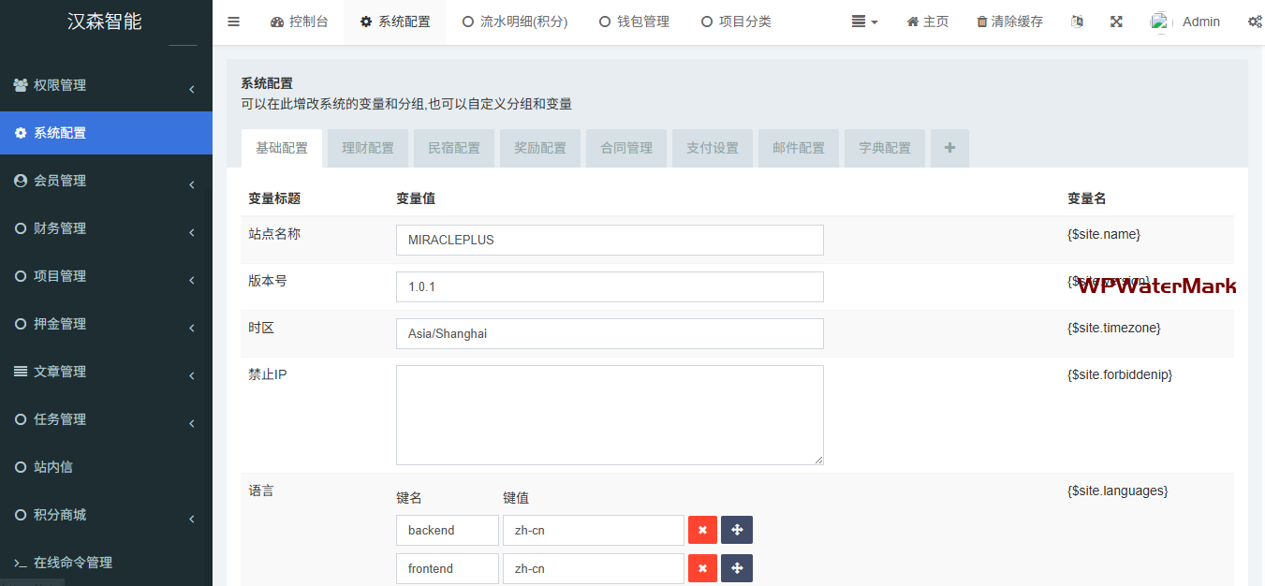Click the frontend row drag handle
This screenshot has height=586, width=1265.
click(x=737, y=568)
